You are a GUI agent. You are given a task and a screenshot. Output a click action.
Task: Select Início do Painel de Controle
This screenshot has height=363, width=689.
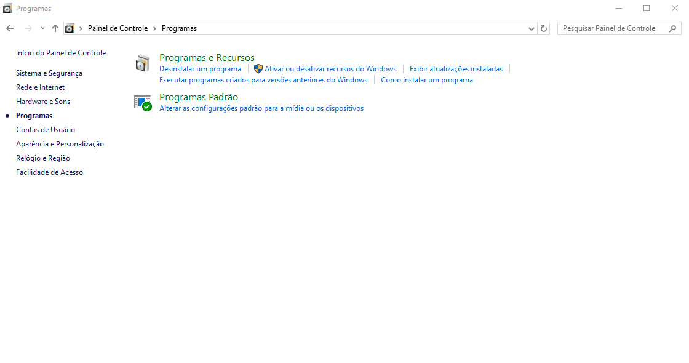[61, 53]
